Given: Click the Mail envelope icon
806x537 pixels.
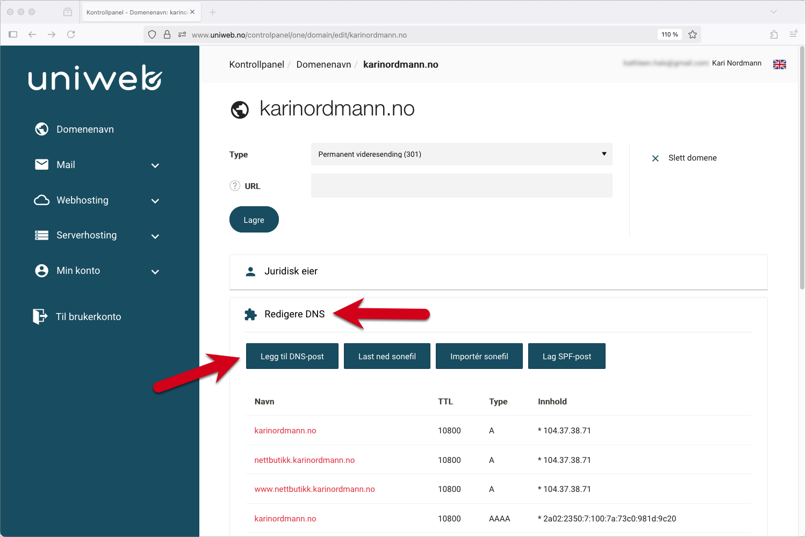Looking at the screenshot, I should (42, 164).
